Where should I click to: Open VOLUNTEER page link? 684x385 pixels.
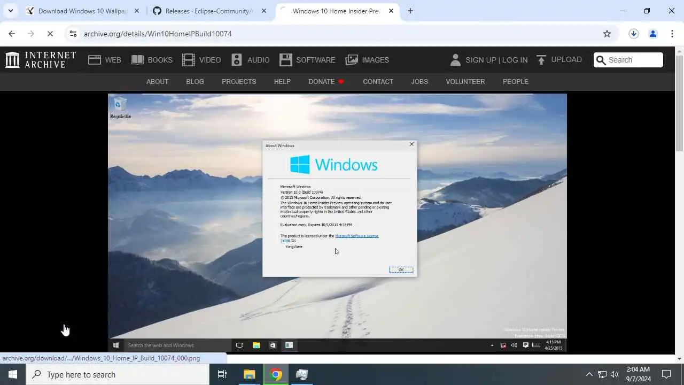coord(465,81)
